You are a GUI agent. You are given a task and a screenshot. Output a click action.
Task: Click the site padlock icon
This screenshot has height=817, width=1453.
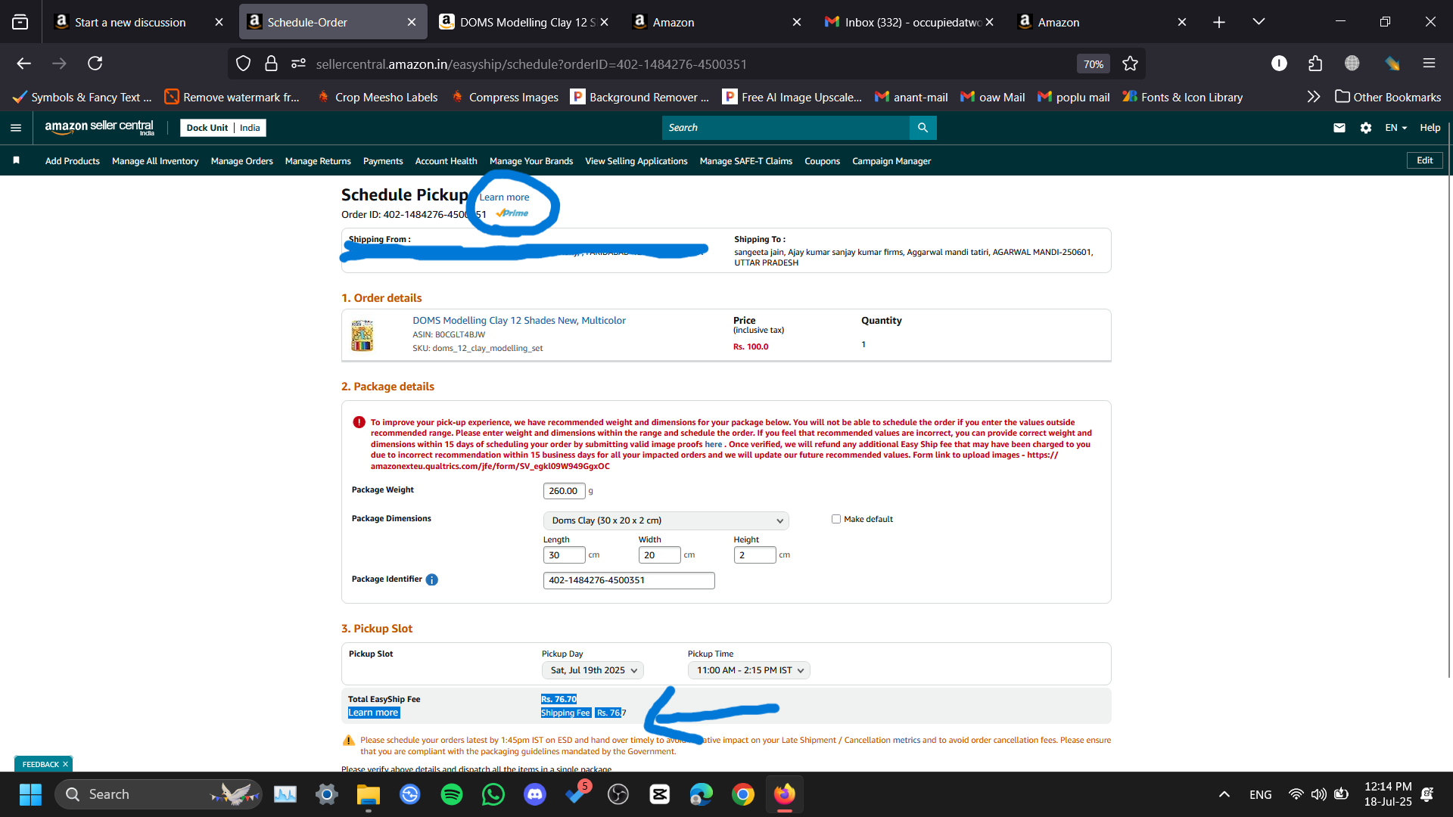(271, 64)
